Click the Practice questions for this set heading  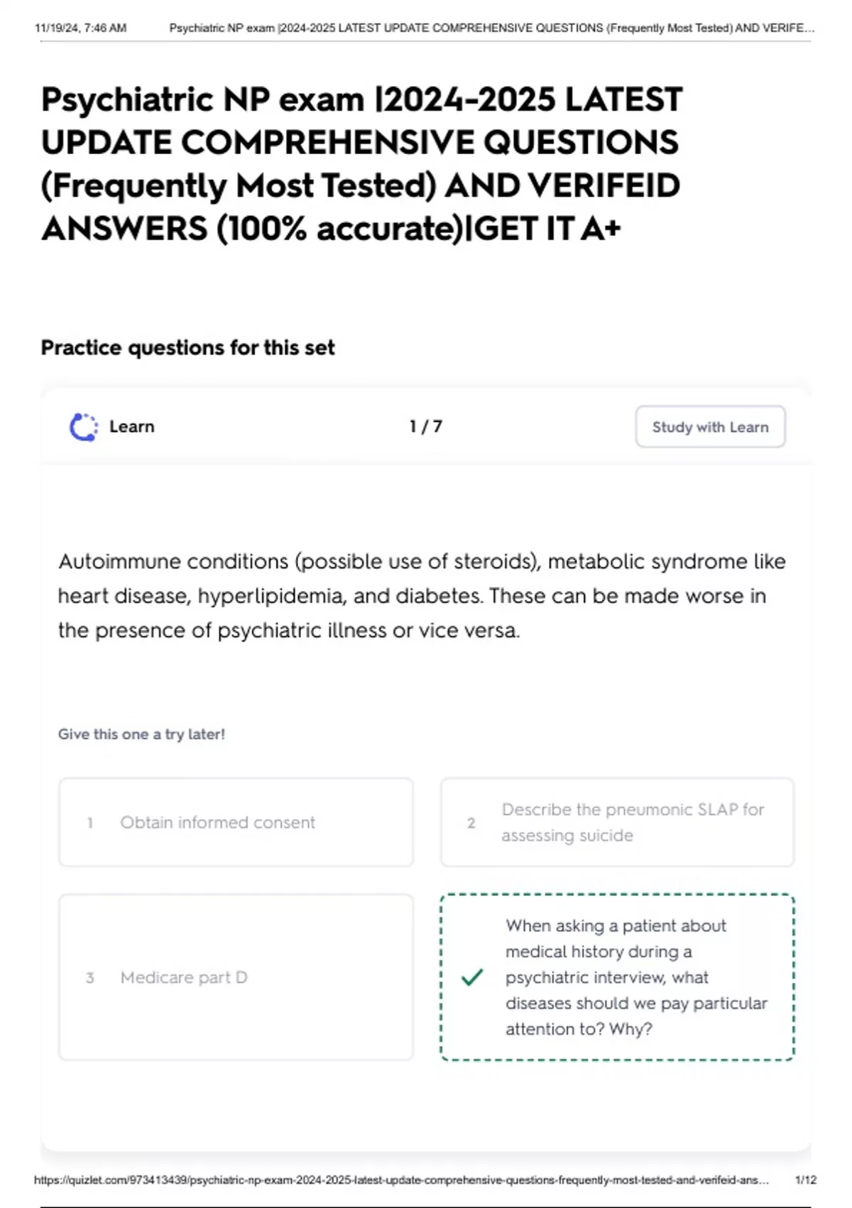pos(187,347)
